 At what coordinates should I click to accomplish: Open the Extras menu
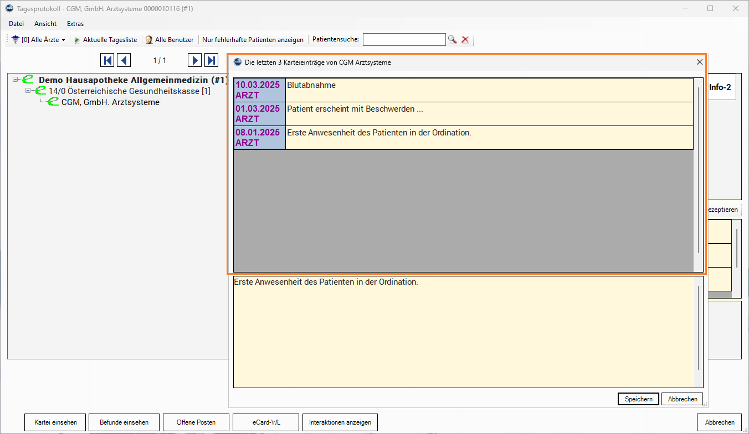pyautogui.click(x=75, y=24)
